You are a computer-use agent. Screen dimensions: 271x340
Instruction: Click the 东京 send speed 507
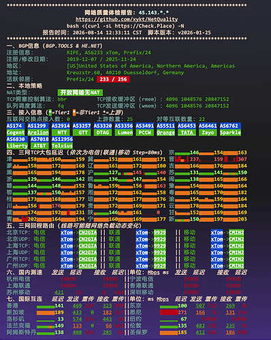click(x=200, y=306)
